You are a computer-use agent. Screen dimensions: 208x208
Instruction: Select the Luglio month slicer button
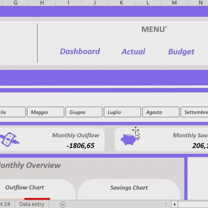[122, 112]
